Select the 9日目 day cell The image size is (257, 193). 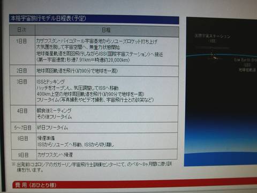pyautogui.click(x=24, y=155)
